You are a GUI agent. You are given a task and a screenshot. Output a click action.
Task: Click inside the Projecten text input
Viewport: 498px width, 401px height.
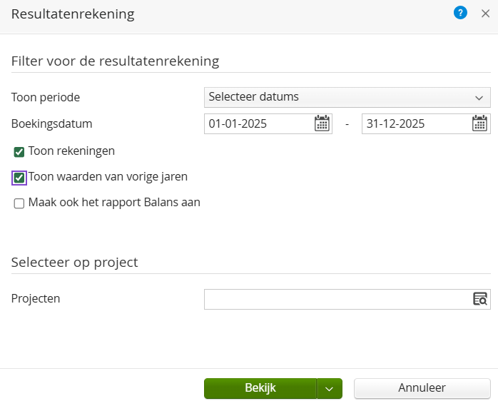tap(337, 299)
